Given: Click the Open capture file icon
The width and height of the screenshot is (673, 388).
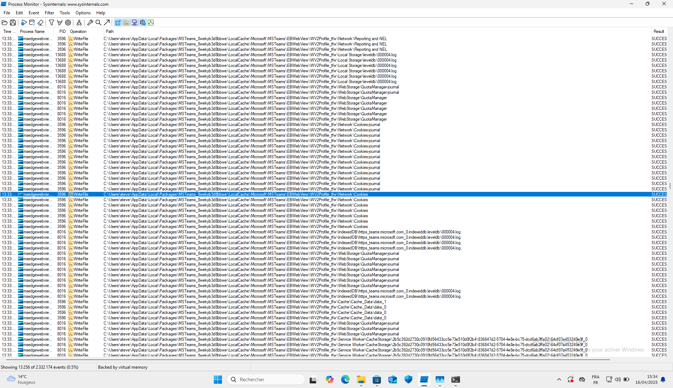Looking at the screenshot, I should (x=5, y=23).
